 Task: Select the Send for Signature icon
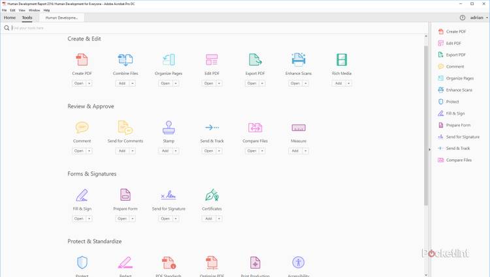pos(169,195)
